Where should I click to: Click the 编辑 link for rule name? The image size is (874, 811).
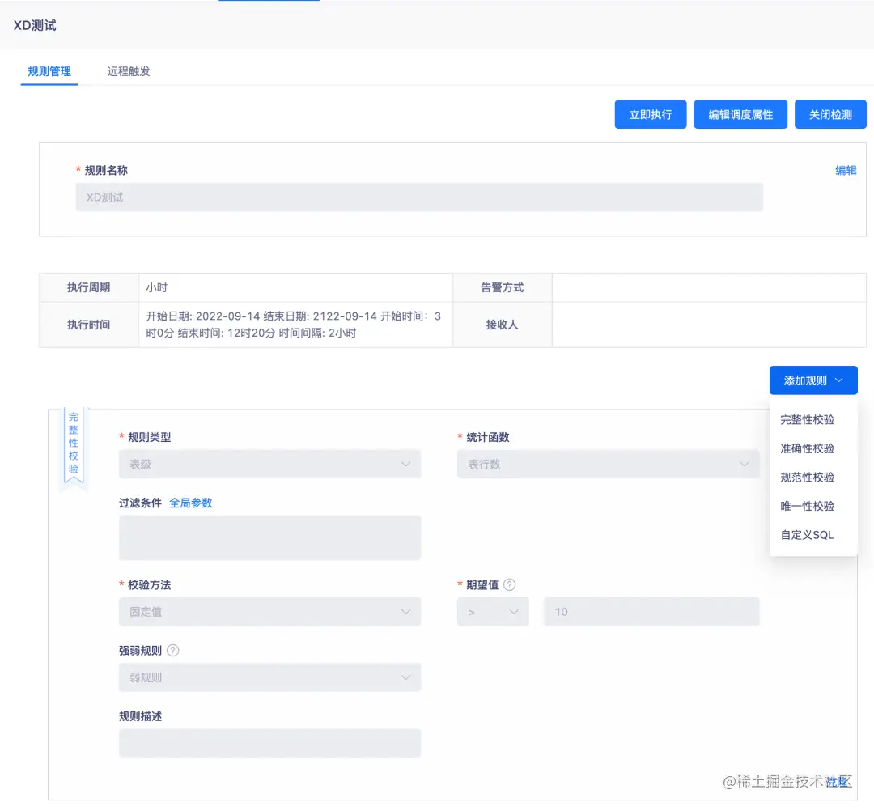pos(846,170)
